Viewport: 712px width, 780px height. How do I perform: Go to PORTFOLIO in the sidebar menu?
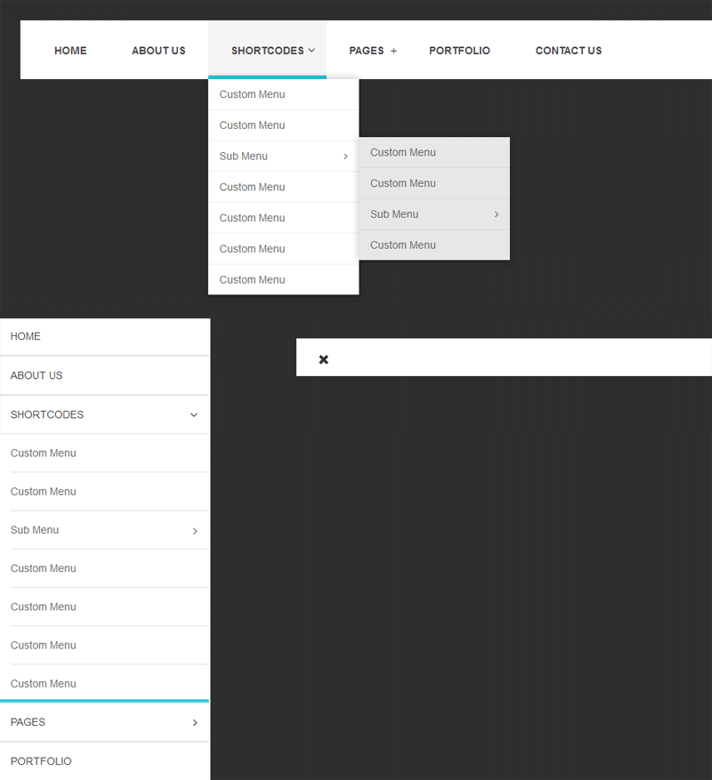pyautogui.click(x=41, y=761)
